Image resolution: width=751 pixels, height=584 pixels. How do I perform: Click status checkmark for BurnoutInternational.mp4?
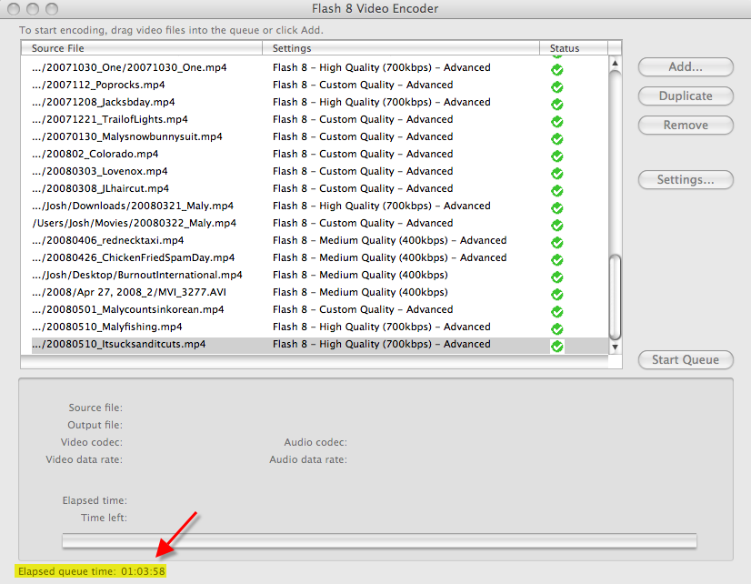coord(556,277)
